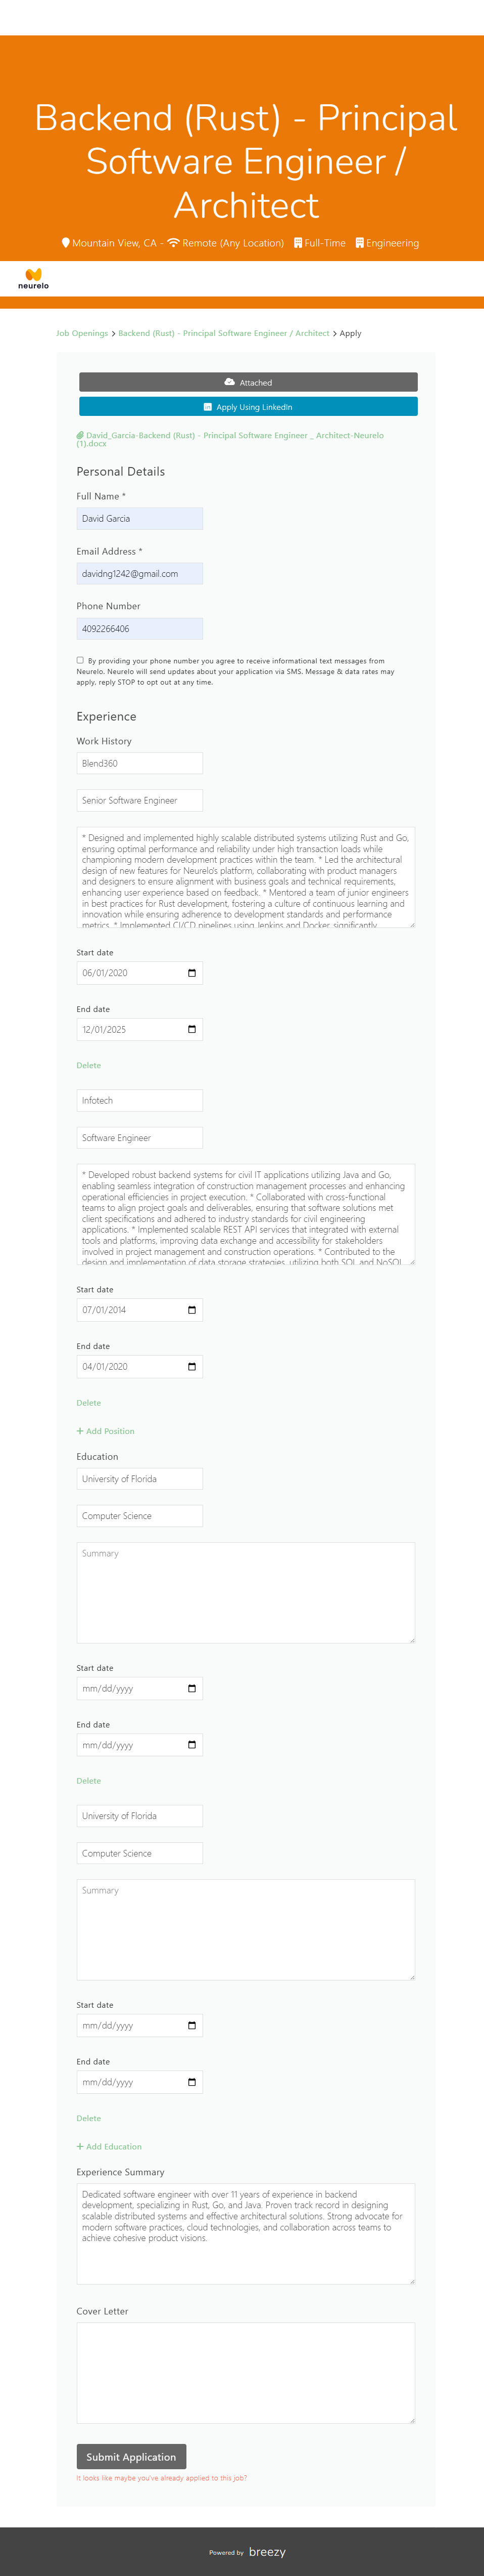Open calendar picker for Infotech start date
The image size is (484, 2576).
191,1310
